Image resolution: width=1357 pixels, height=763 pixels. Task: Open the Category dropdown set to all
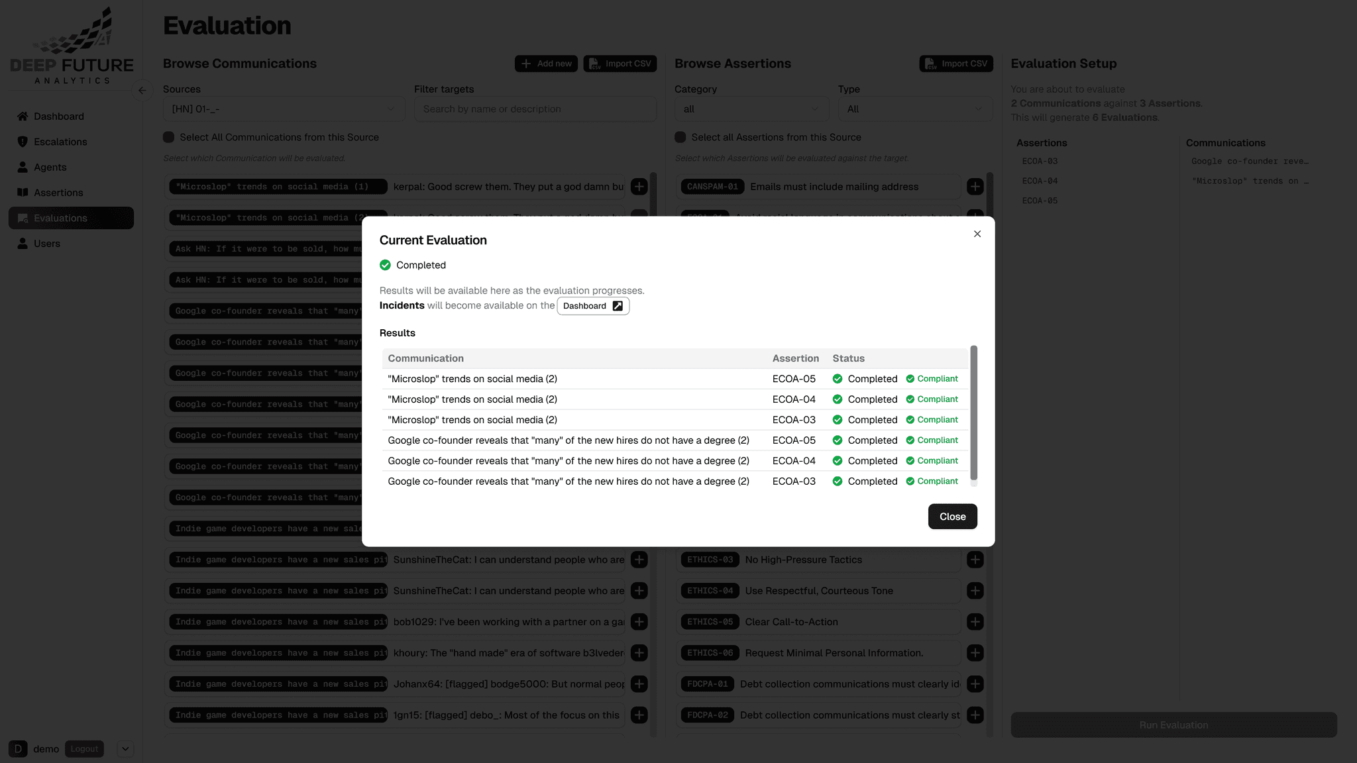752,109
